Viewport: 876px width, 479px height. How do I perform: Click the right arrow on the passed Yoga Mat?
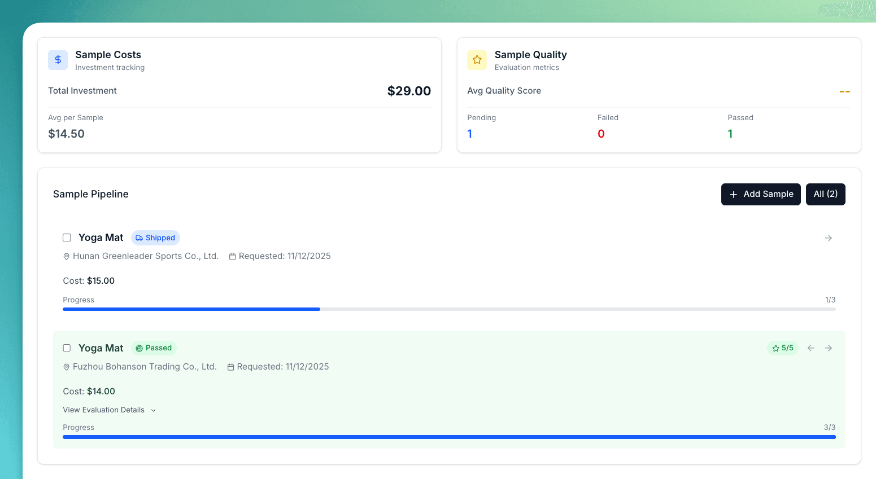pos(829,348)
